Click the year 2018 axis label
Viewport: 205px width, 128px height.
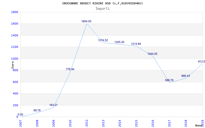pos(186,123)
